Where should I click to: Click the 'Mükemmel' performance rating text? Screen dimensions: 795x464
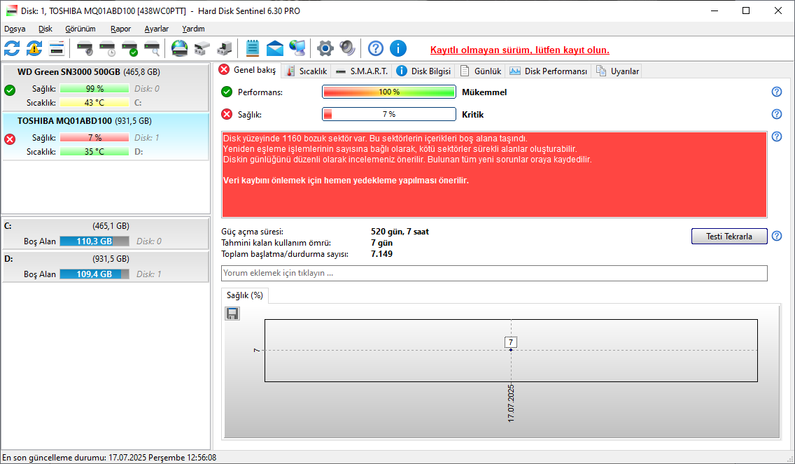(484, 92)
